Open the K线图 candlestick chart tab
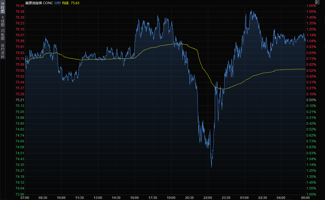The width and height of the screenshot is (325, 200). coord(2,21)
